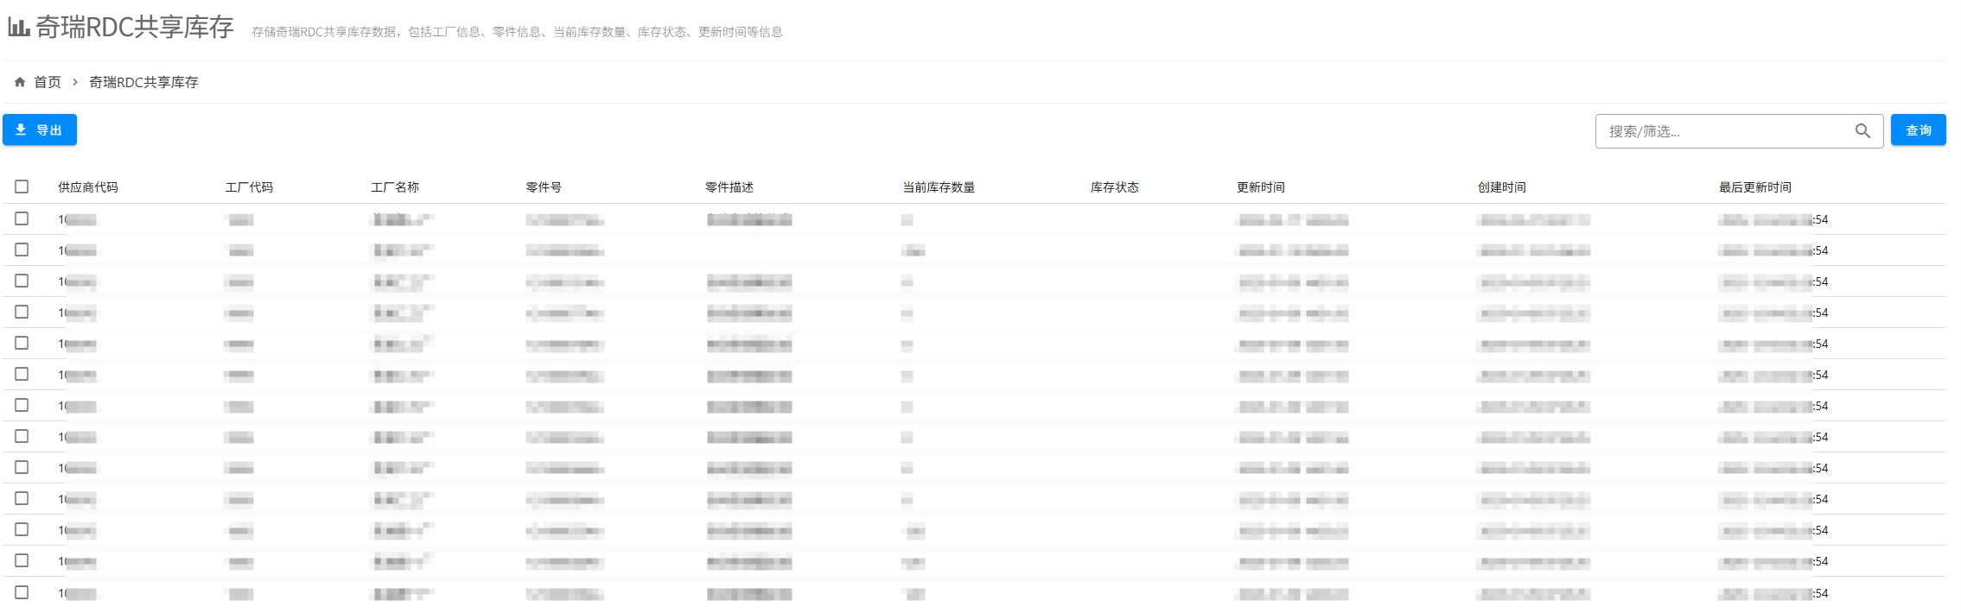Click the 当前库存数量 column header
Viewport: 1961px width, 613px height.
tap(939, 187)
